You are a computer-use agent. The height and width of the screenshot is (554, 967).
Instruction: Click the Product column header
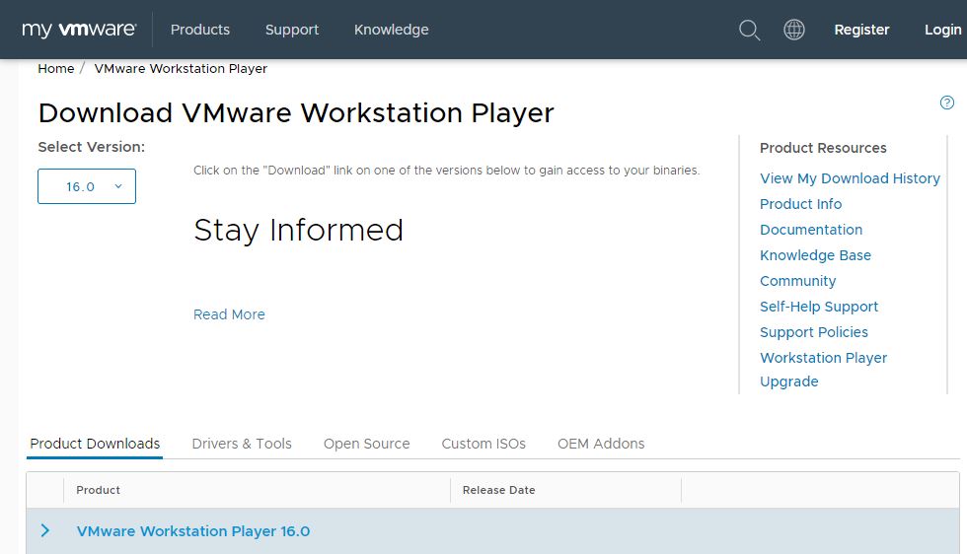pos(98,490)
